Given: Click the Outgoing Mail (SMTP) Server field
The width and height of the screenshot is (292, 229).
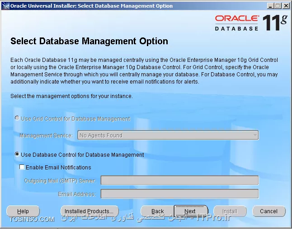Looking at the screenshot, I should (180, 180).
